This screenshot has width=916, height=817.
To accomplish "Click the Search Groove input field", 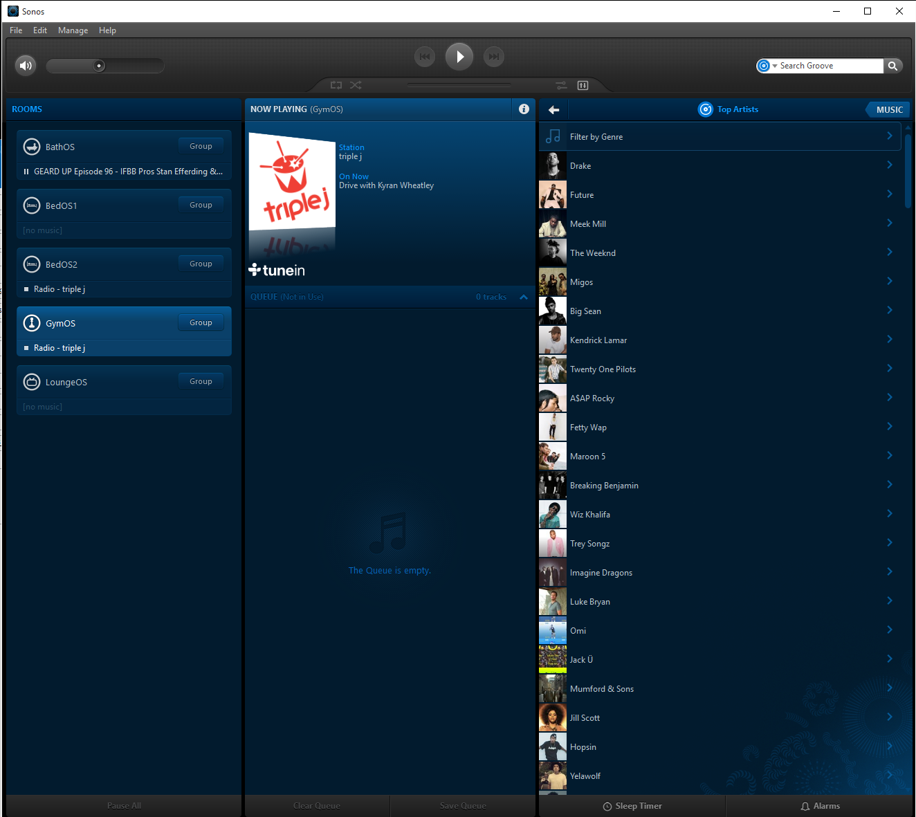I will click(829, 66).
